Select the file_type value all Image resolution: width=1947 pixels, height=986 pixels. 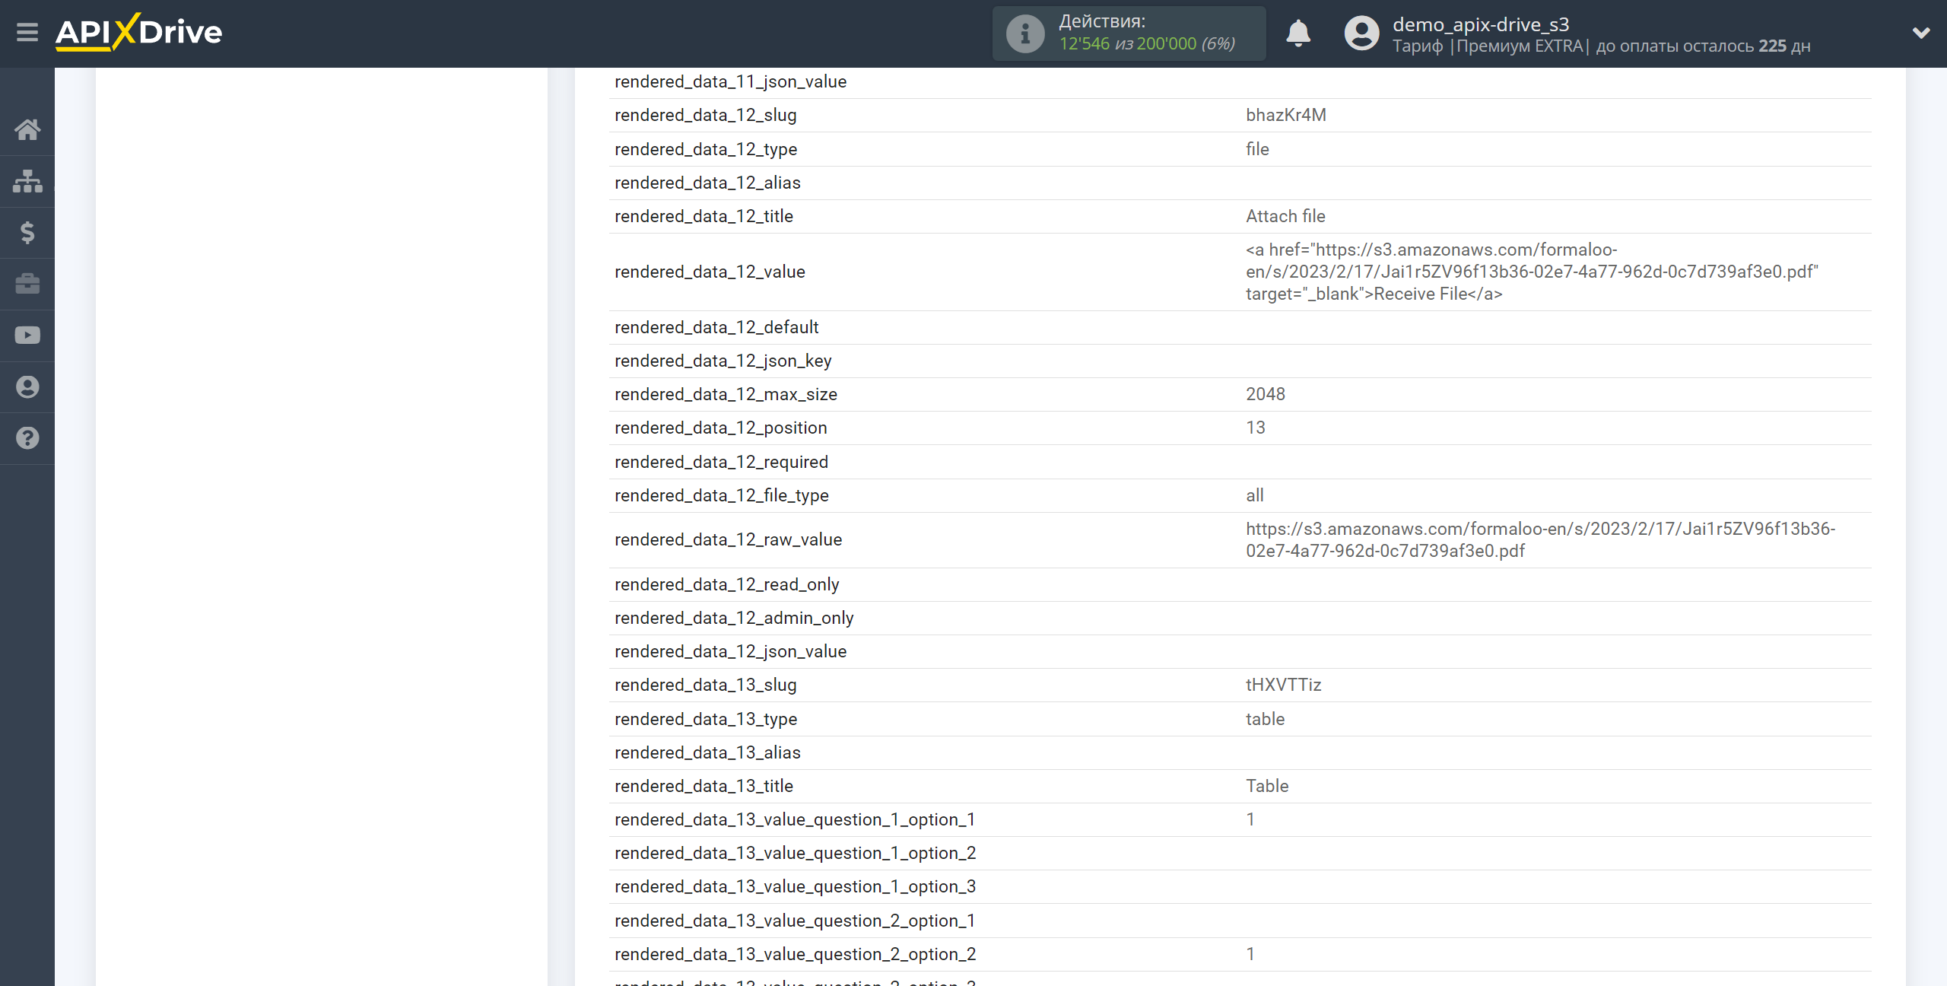[1255, 495]
